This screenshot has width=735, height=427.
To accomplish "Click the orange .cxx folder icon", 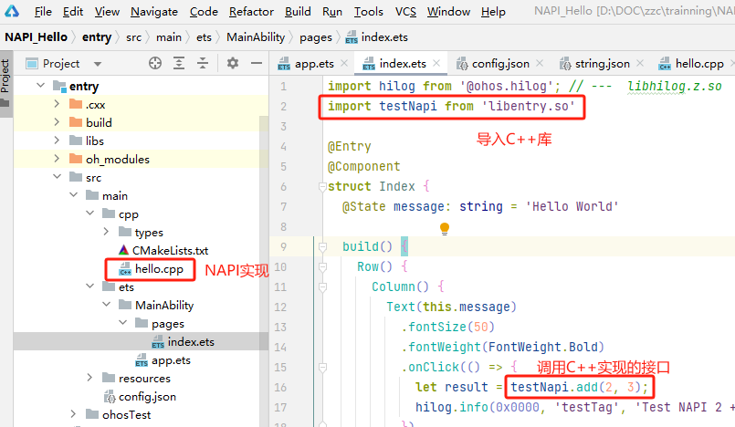I will click(x=76, y=104).
